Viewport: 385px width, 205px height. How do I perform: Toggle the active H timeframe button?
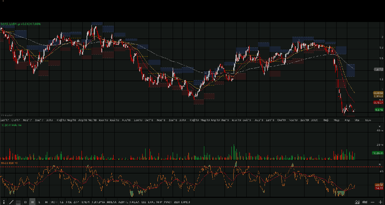click(x=32, y=202)
